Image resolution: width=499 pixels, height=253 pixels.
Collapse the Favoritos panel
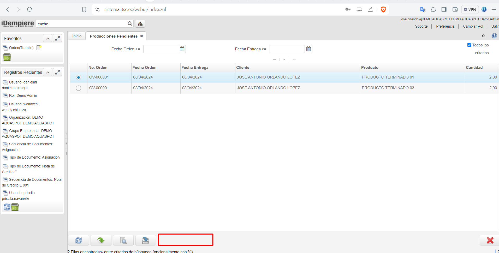47,39
